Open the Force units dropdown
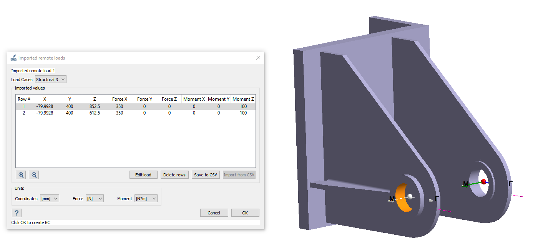 click(95, 199)
